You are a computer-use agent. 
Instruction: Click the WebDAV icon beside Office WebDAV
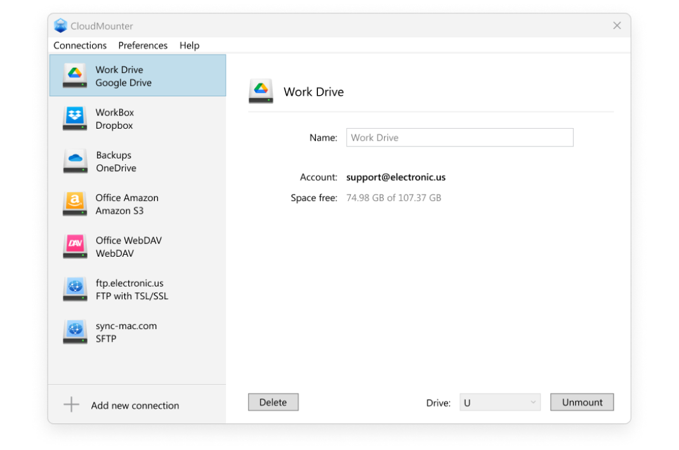point(74,247)
